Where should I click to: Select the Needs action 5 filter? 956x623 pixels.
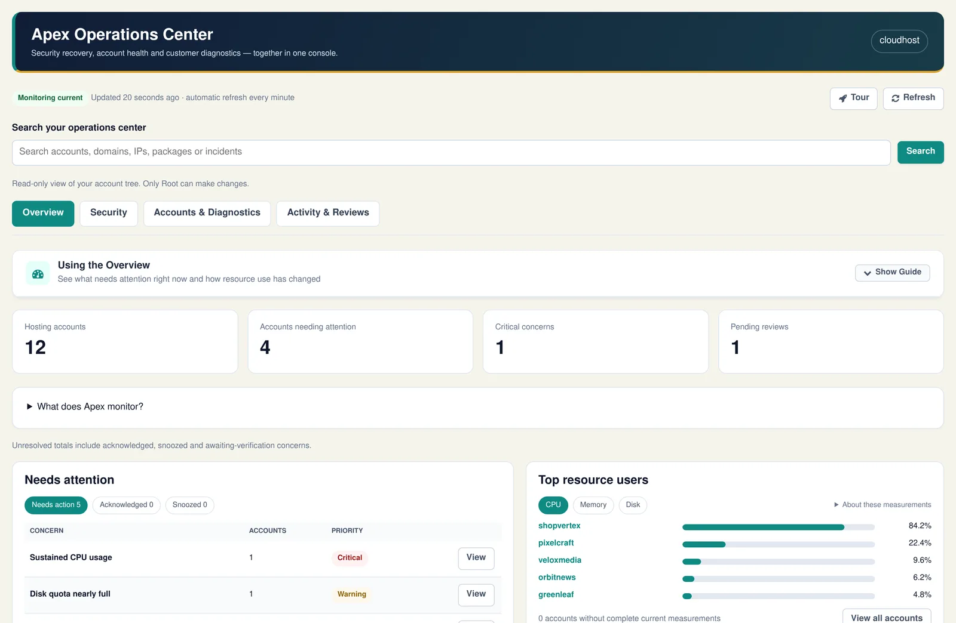click(56, 505)
